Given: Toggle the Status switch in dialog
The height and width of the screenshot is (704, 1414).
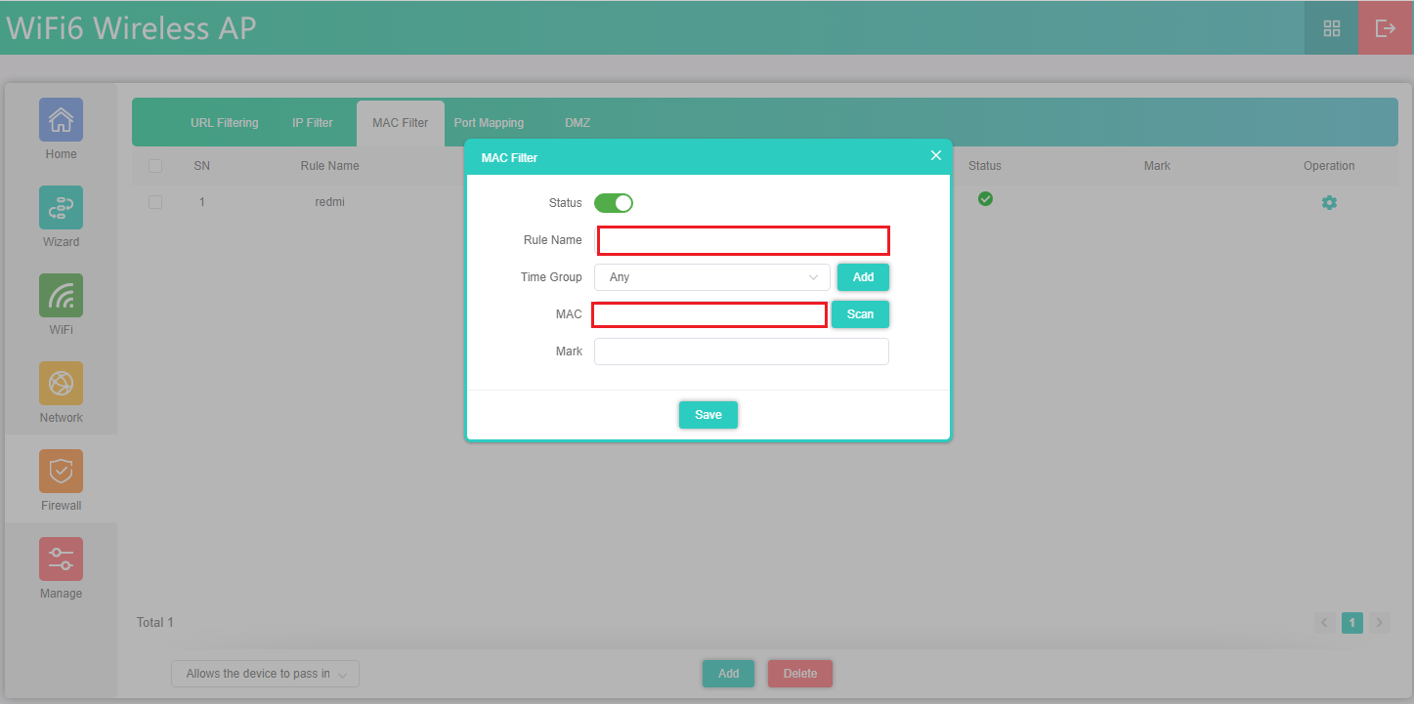Looking at the screenshot, I should [614, 203].
